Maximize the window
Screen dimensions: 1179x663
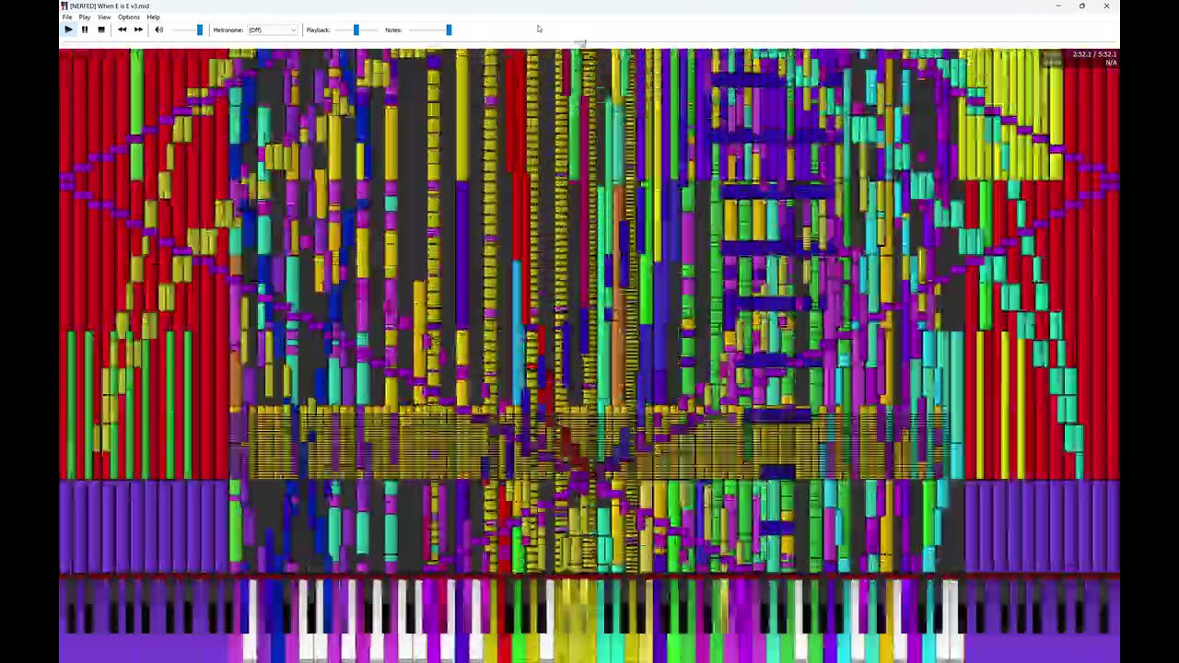pos(1082,6)
